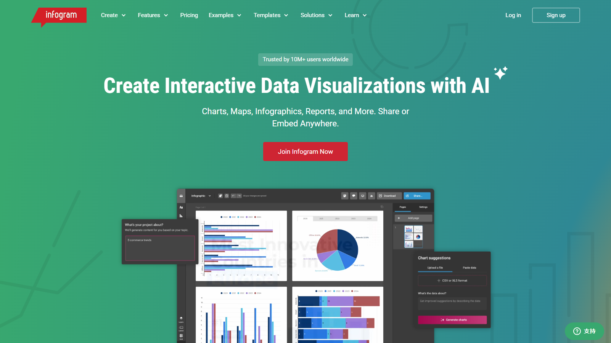Go to the Pricing page
Viewport: 611px width, 343px height.
[189, 15]
